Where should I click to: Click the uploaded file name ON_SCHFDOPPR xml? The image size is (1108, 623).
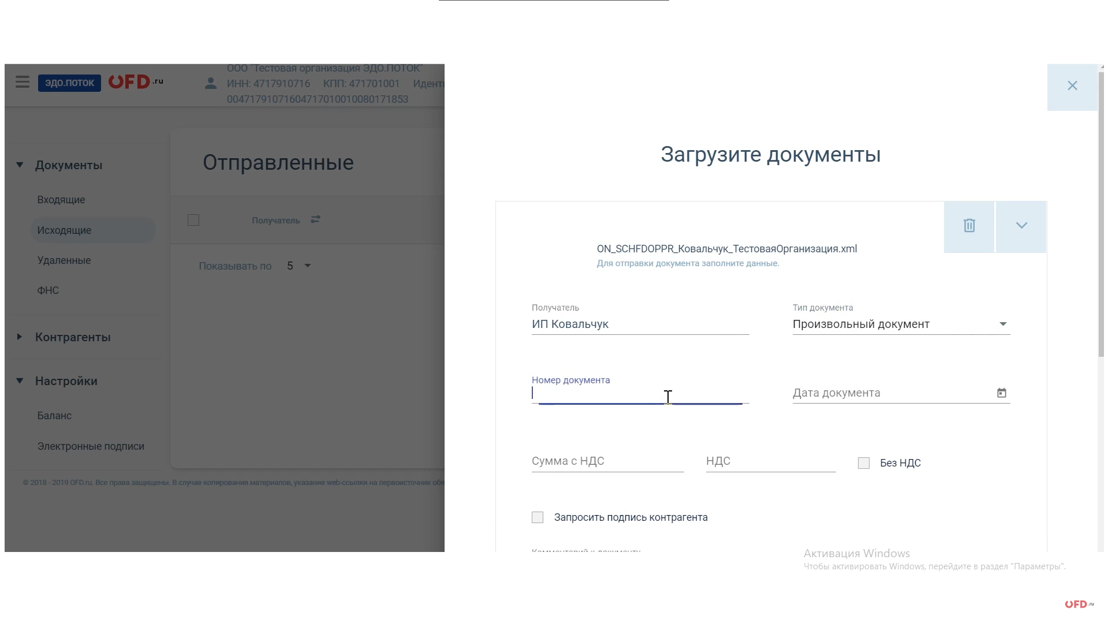click(727, 249)
